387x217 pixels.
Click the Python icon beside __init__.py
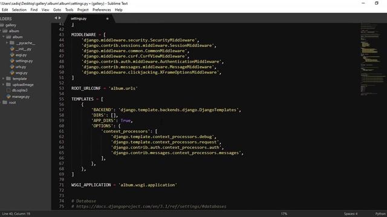point(12,49)
